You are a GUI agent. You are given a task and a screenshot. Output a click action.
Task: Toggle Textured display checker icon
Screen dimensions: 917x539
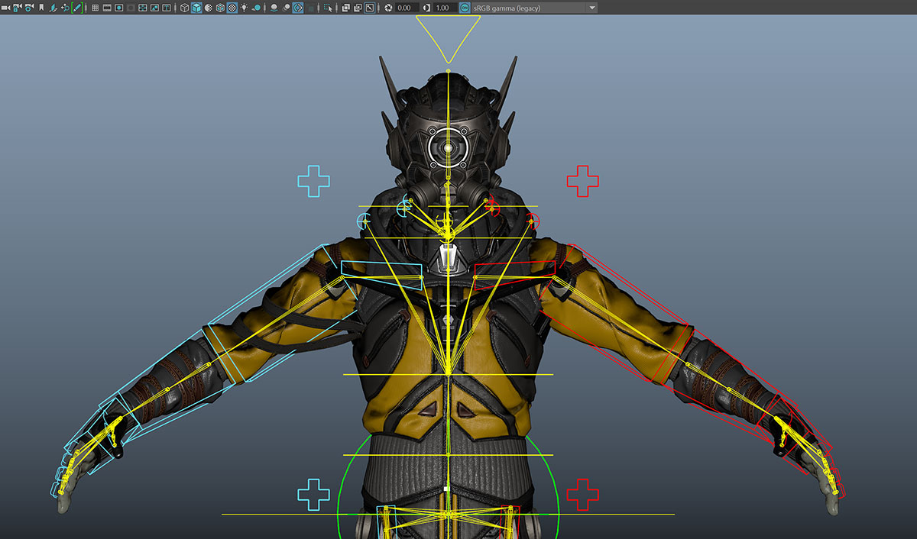tap(232, 8)
